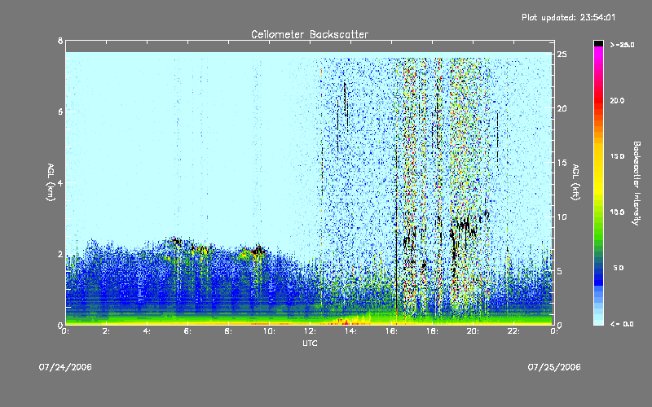652x407 pixels.
Task: Click the 25 tick on kft axis
Action: (x=562, y=55)
